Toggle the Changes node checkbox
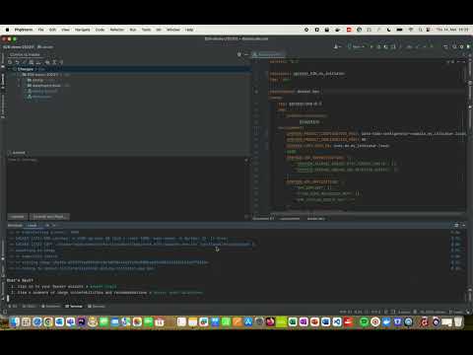473x355 pixels. [15, 69]
